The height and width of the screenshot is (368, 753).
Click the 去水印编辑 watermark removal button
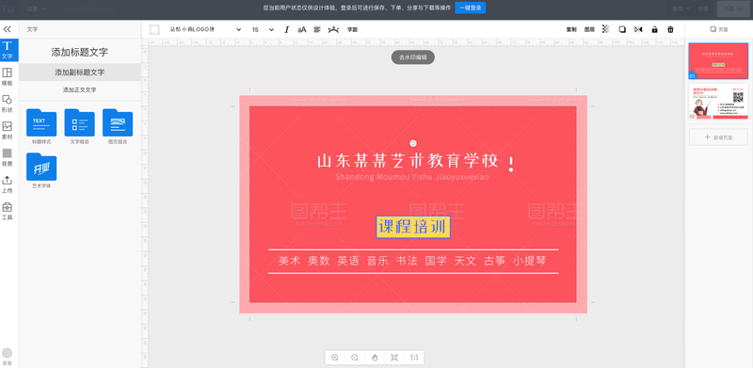(413, 57)
